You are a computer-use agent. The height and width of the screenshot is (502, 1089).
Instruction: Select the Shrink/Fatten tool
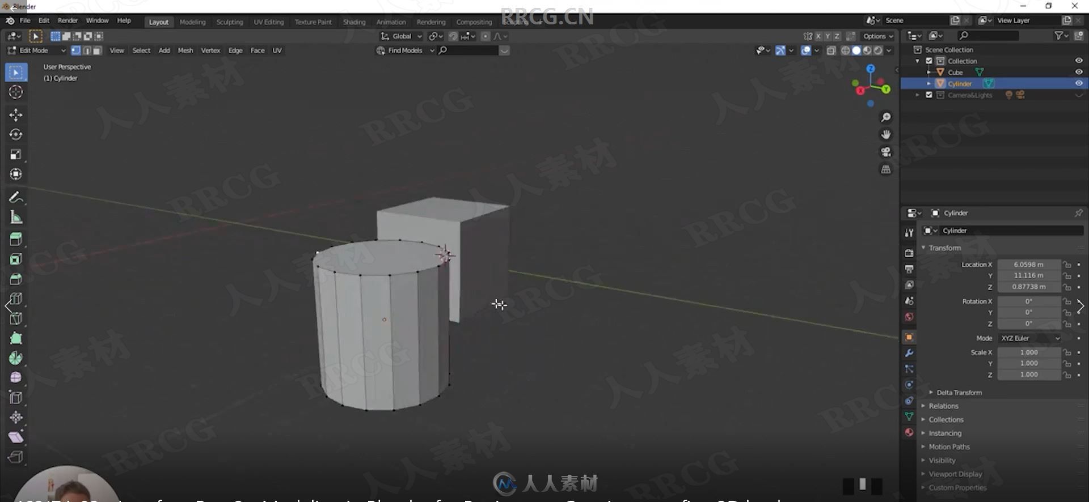tap(16, 418)
